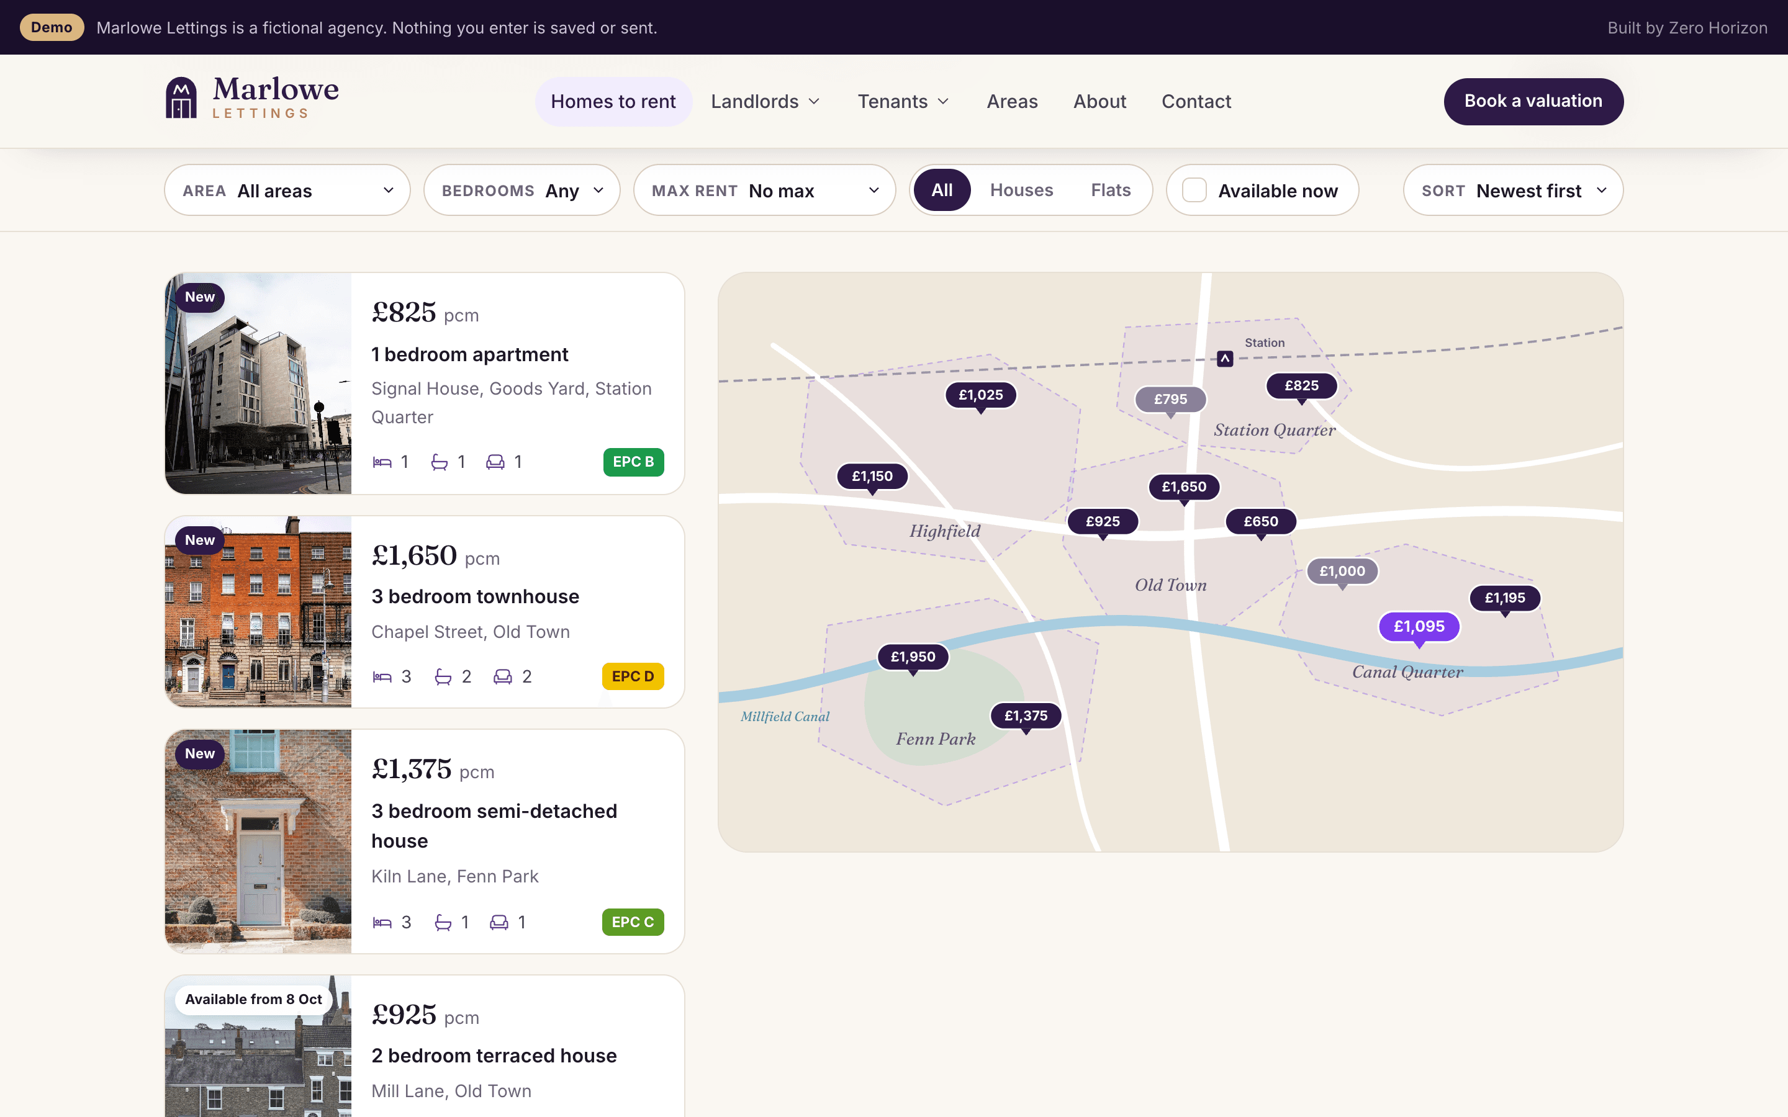This screenshot has height=1117, width=1788.
Task: Open the Area All areas dropdown
Action: coord(287,191)
